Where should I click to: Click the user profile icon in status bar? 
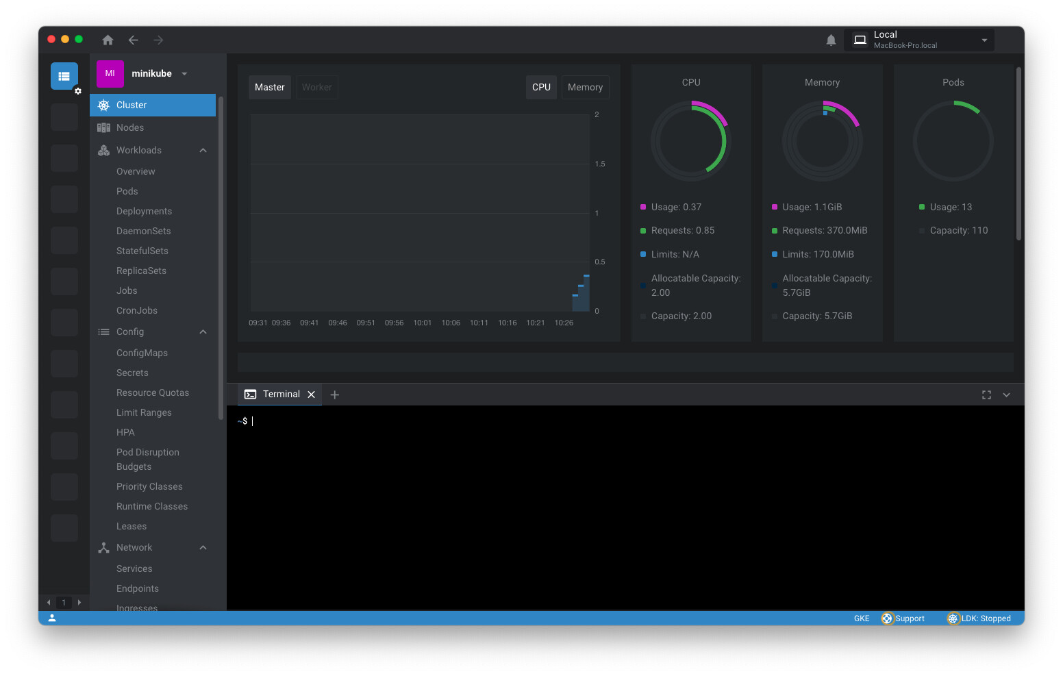[52, 618]
